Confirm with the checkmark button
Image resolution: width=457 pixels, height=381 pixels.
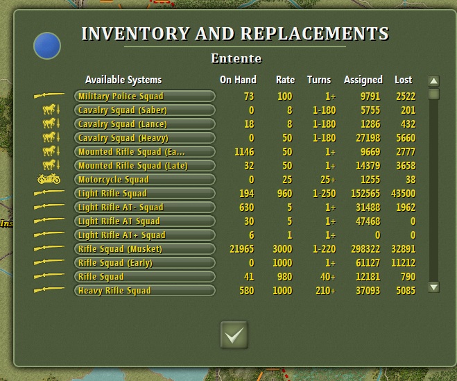click(234, 335)
